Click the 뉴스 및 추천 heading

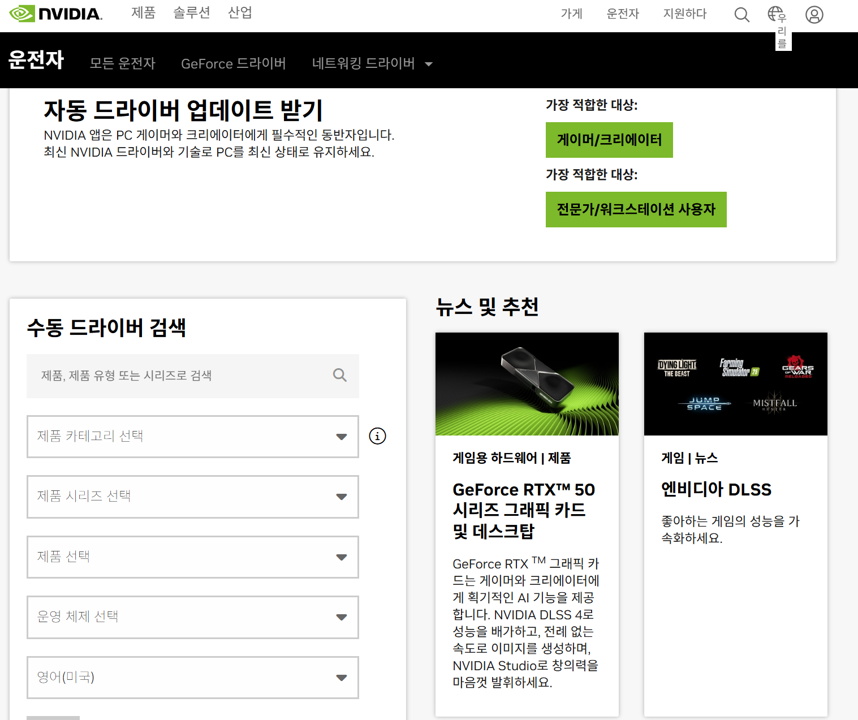(x=487, y=307)
